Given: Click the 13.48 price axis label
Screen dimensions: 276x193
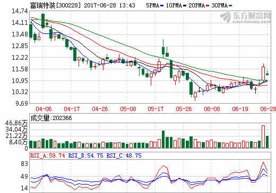Looking at the screenshot, I should (x=20, y=34).
